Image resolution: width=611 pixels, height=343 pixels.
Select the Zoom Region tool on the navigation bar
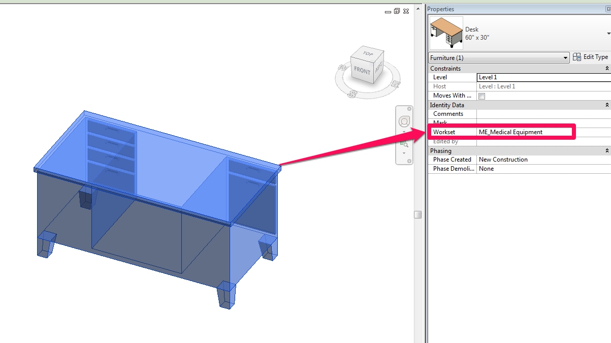point(405,144)
